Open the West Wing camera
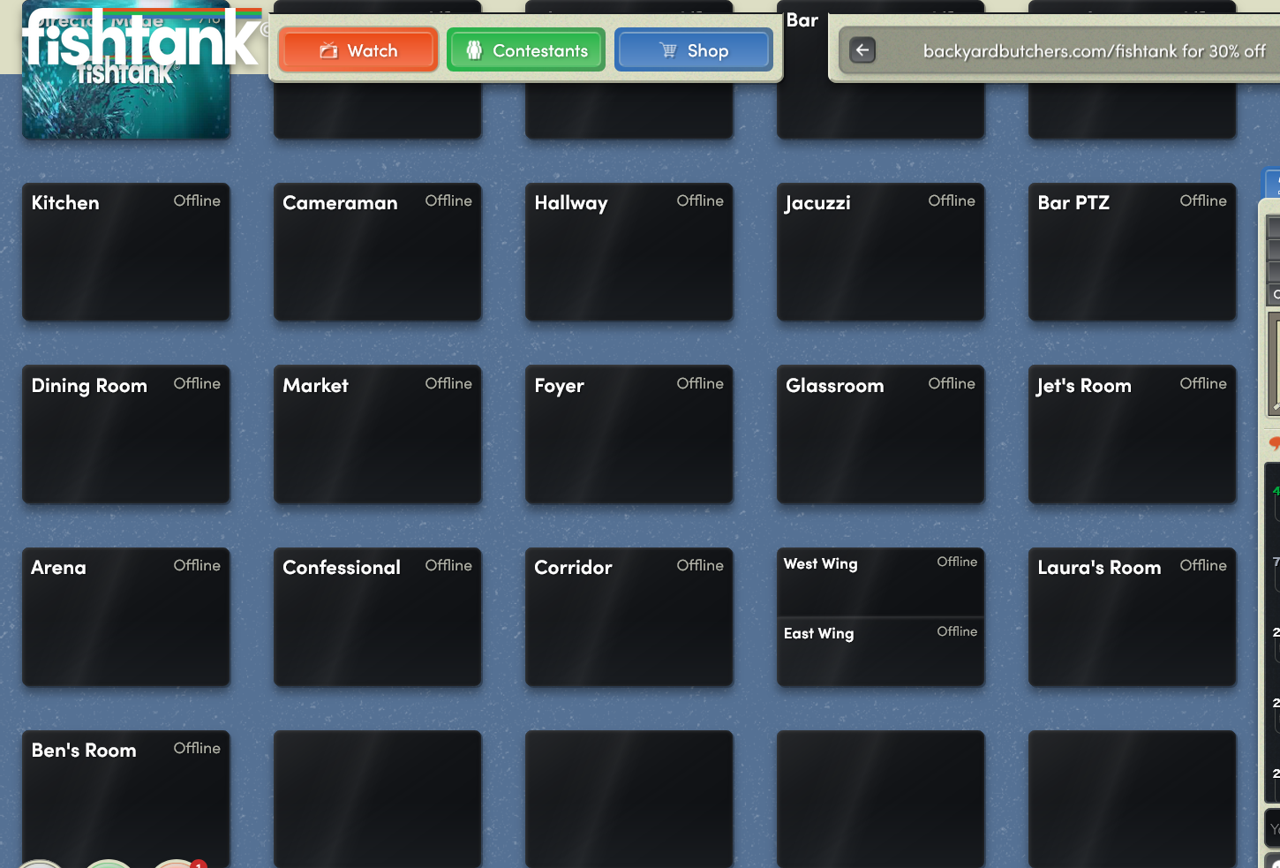The height and width of the screenshot is (868, 1280). pyautogui.click(x=881, y=582)
